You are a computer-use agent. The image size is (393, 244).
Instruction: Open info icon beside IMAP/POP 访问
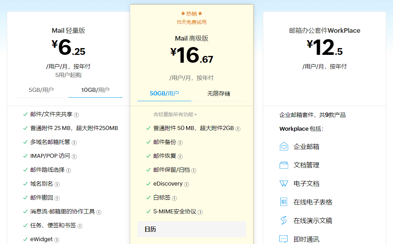pos(74,157)
